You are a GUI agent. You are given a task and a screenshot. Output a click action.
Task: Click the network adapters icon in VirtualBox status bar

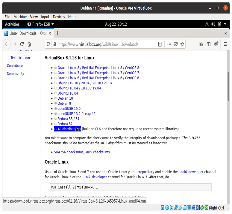click(176, 208)
